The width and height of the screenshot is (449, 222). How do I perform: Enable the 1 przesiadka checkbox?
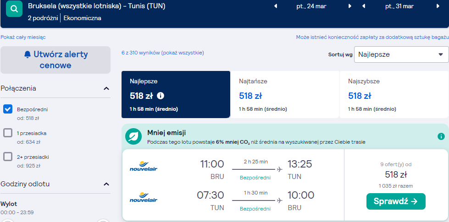tap(8, 133)
